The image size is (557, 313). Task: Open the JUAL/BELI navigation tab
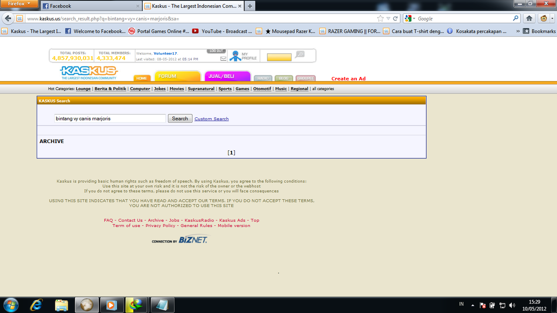(227, 76)
